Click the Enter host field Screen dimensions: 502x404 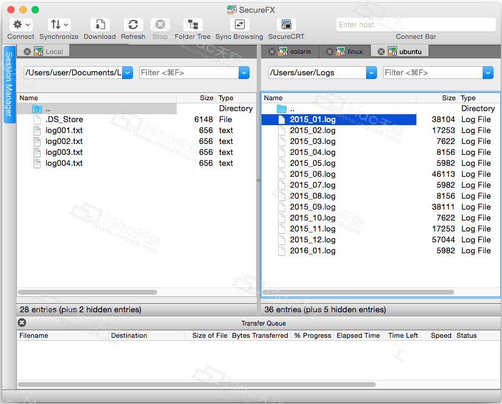[x=416, y=25]
